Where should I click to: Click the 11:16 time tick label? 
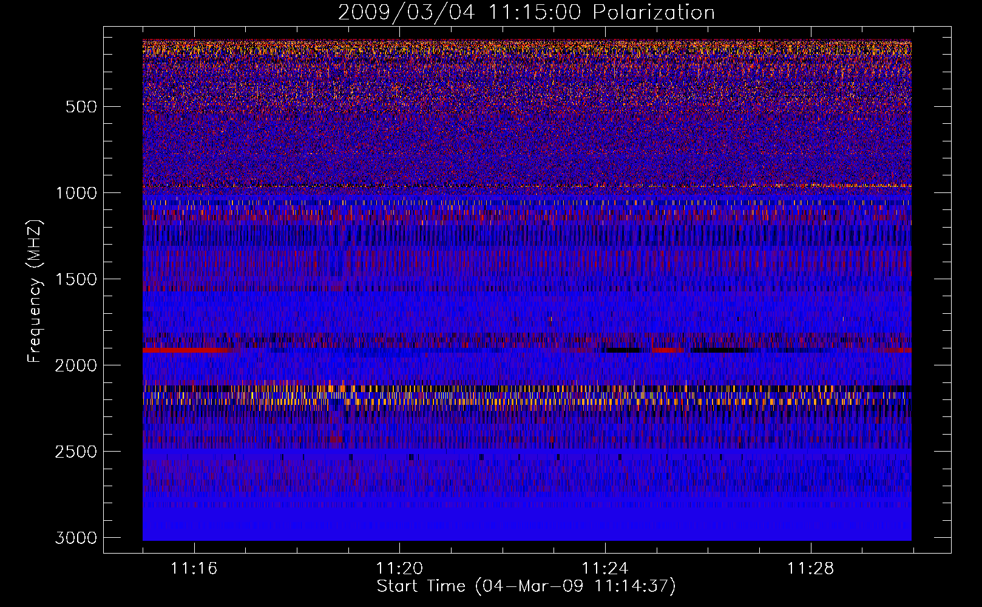pyautogui.click(x=194, y=569)
